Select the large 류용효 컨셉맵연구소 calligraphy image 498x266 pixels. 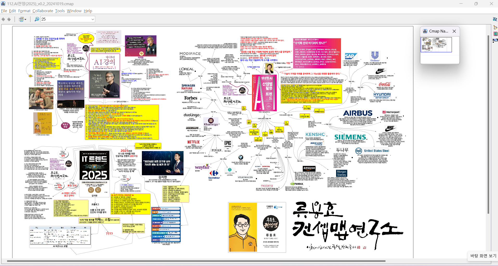coord(348,226)
